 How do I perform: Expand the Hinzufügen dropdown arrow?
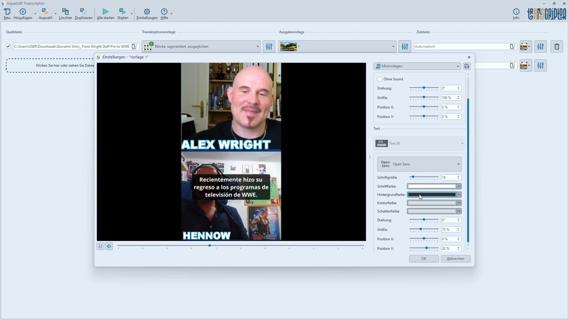click(36, 14)
